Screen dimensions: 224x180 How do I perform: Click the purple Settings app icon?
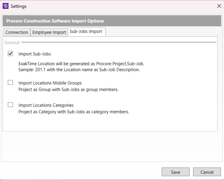(6, 6)
